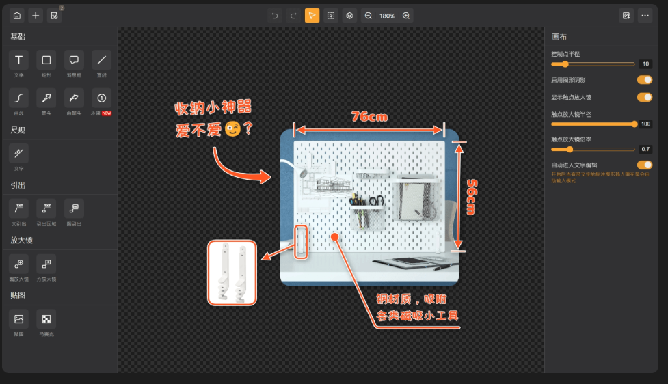Select the 引出区域 callout region tool
The image size is (668, 384).
46,208
